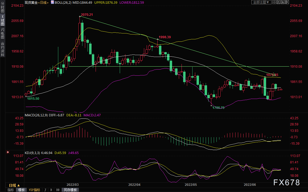Select the K线图 sidebar tab
The width and height of the screenshot is (308, 192).
pos(3,20)
